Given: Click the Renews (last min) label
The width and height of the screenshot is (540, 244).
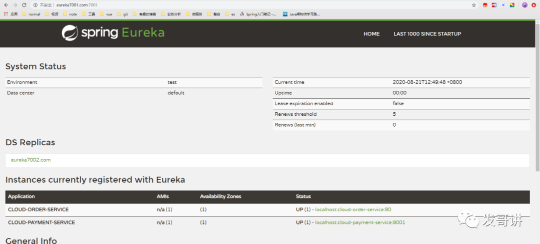Looking at the screenshot, I should tap(295, 125).
